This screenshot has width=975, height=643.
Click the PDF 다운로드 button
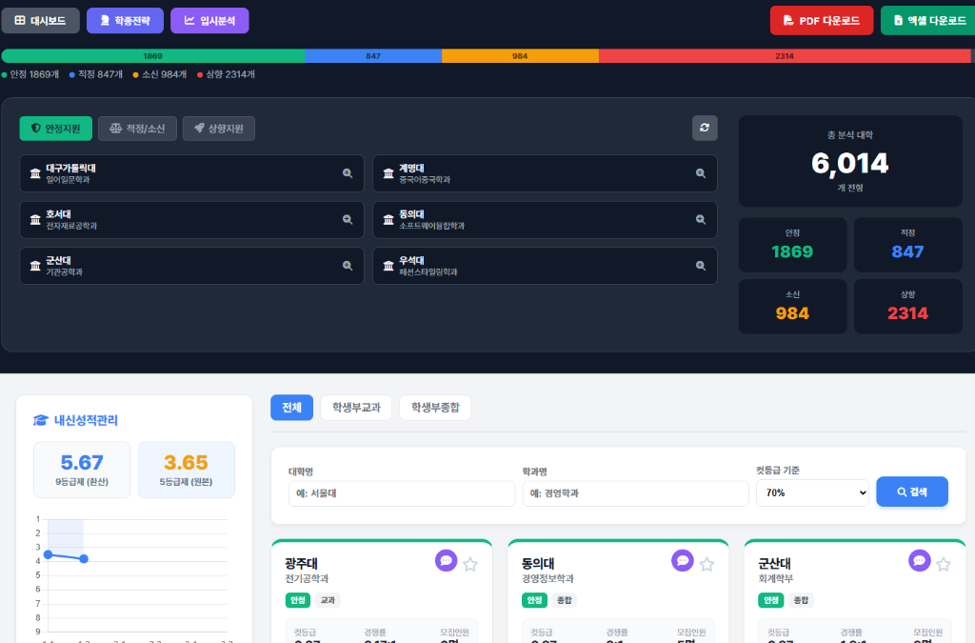click(821, 20)
